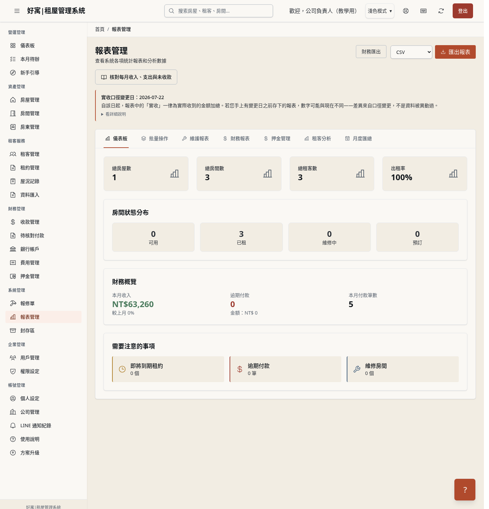The width and height of the screenshot is (489, 509).
Task: Open the 淺色模式 theme dropdown
Action: pyautogui.click(x=380, y=11)
